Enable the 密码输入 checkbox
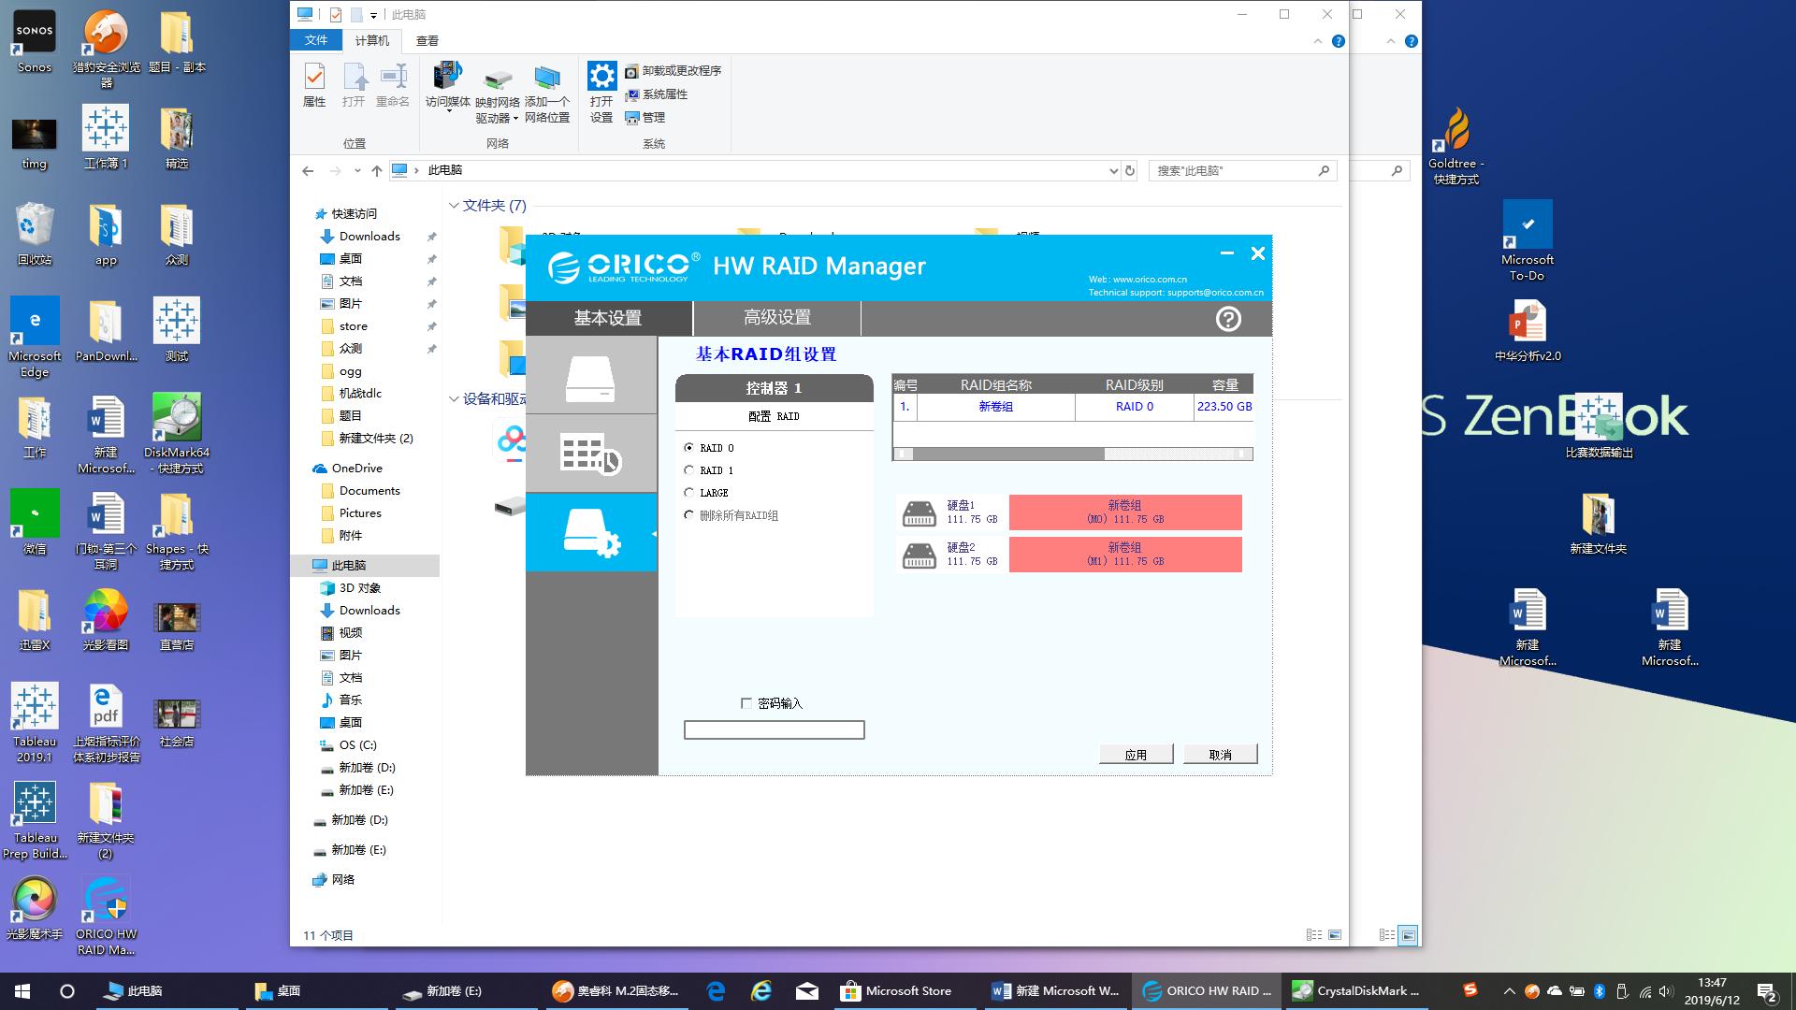 click(746, 703)
